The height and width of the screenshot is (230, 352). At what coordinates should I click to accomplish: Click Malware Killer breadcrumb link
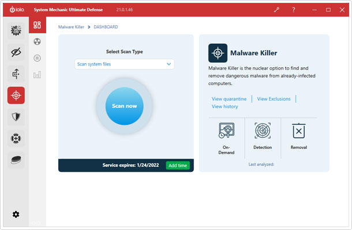coord(71,27)
